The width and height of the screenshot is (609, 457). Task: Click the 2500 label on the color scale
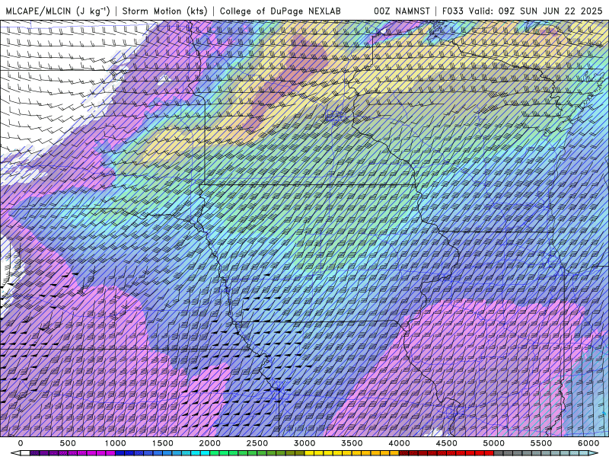pos(257,443)
